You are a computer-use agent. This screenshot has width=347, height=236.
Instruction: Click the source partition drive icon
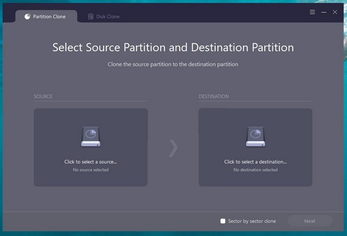tap(91, 137)
